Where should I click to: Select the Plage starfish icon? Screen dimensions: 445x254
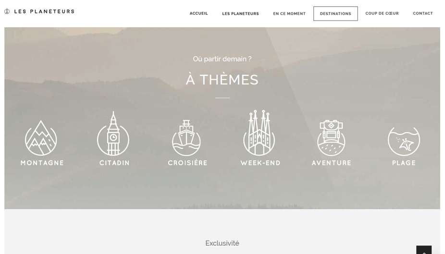coord(404,141)
